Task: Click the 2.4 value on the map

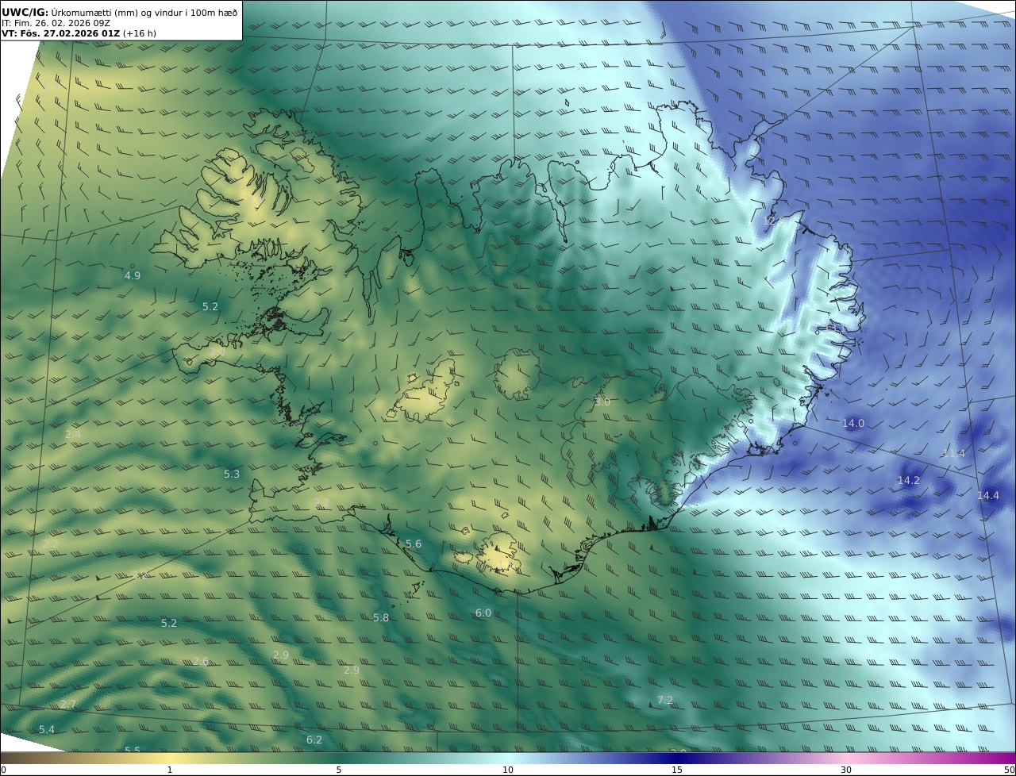Action: [73, 435]
